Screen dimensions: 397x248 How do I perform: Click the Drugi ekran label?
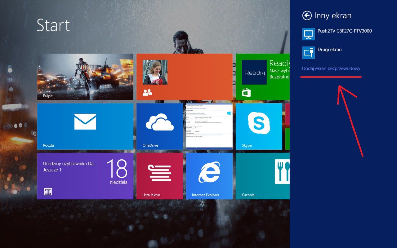tap(329, 50)
